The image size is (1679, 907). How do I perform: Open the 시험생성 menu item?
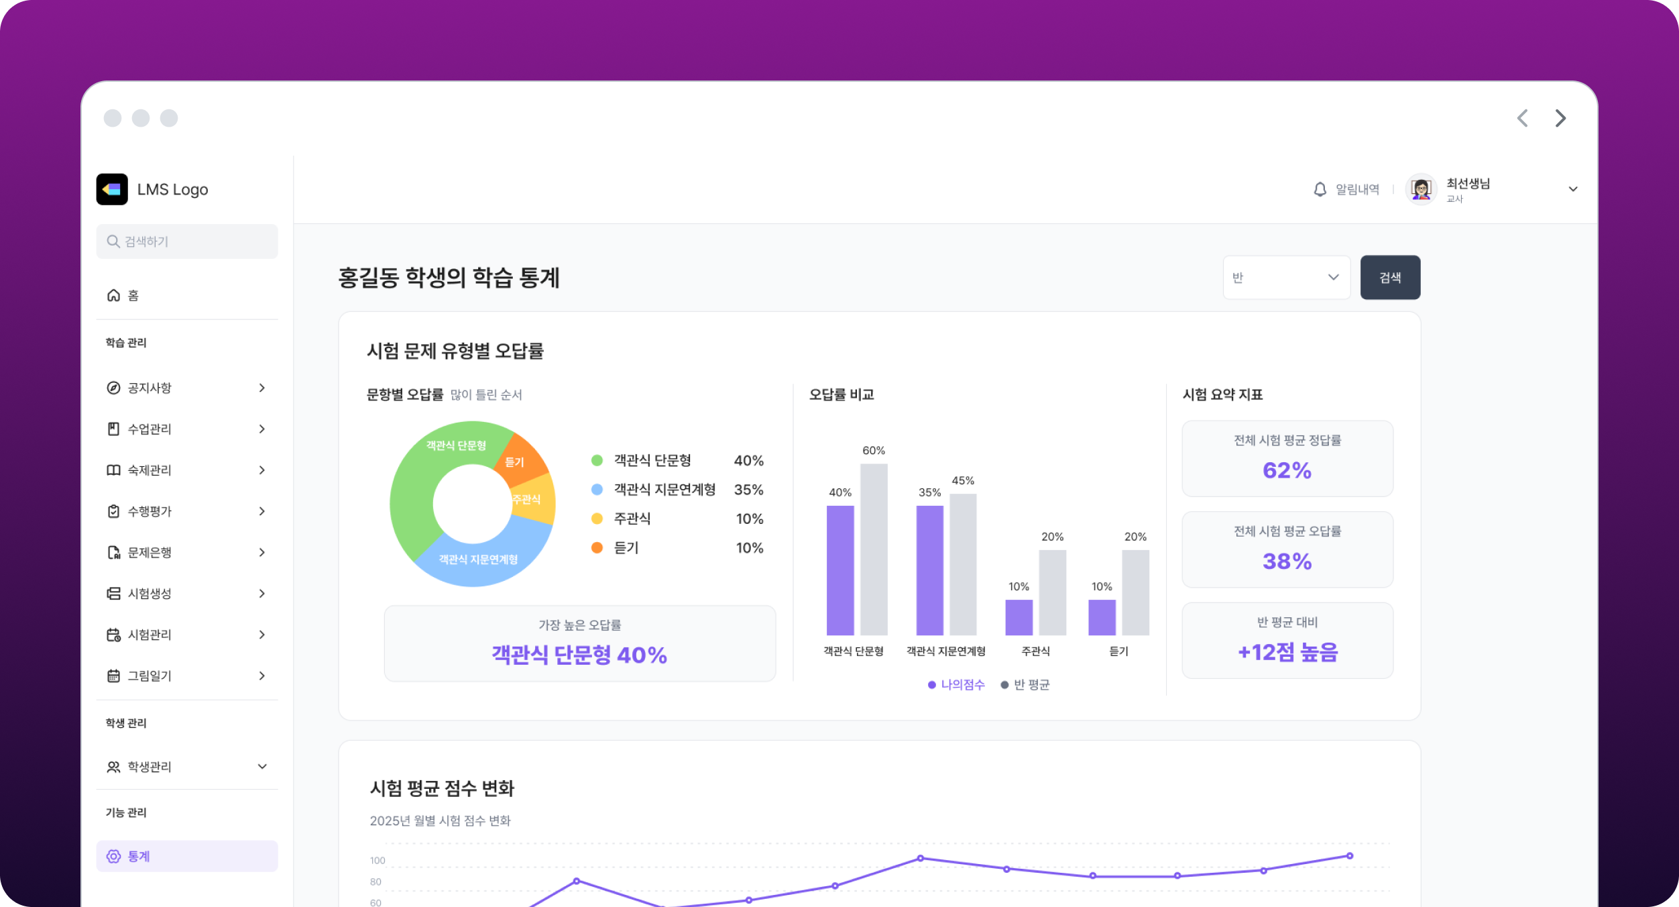coord(150,594)
